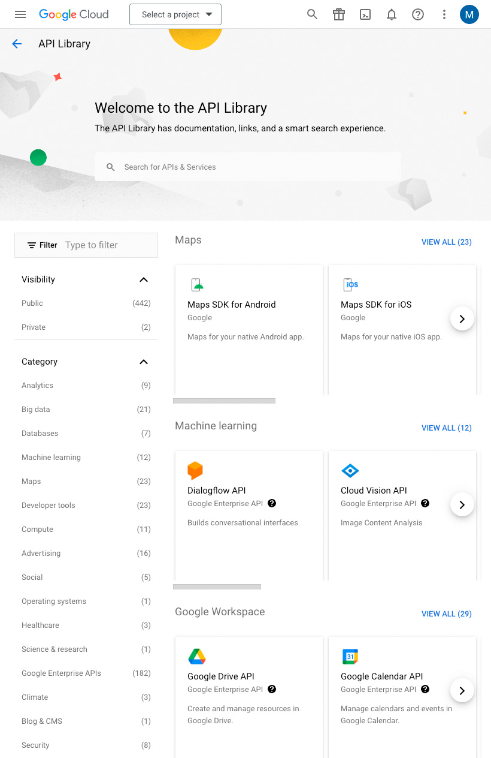Image resolution: width=491 pixels, height=758 pixels.
Task: Activate Cloud Shell terminal icon
Action: click(x=365, y=14)
